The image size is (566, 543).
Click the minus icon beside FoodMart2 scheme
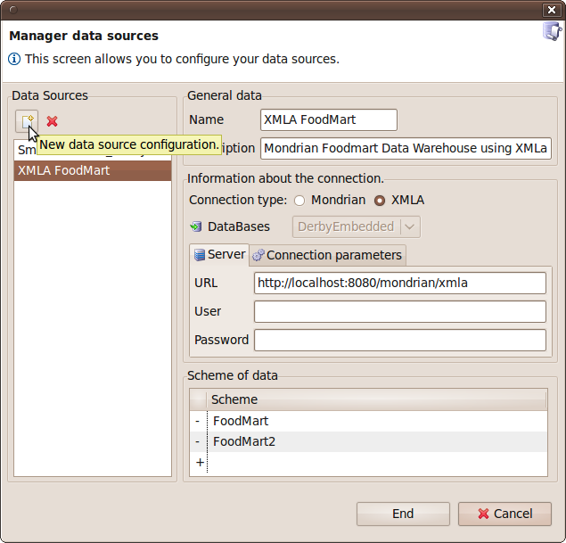(x=198, y=441)
